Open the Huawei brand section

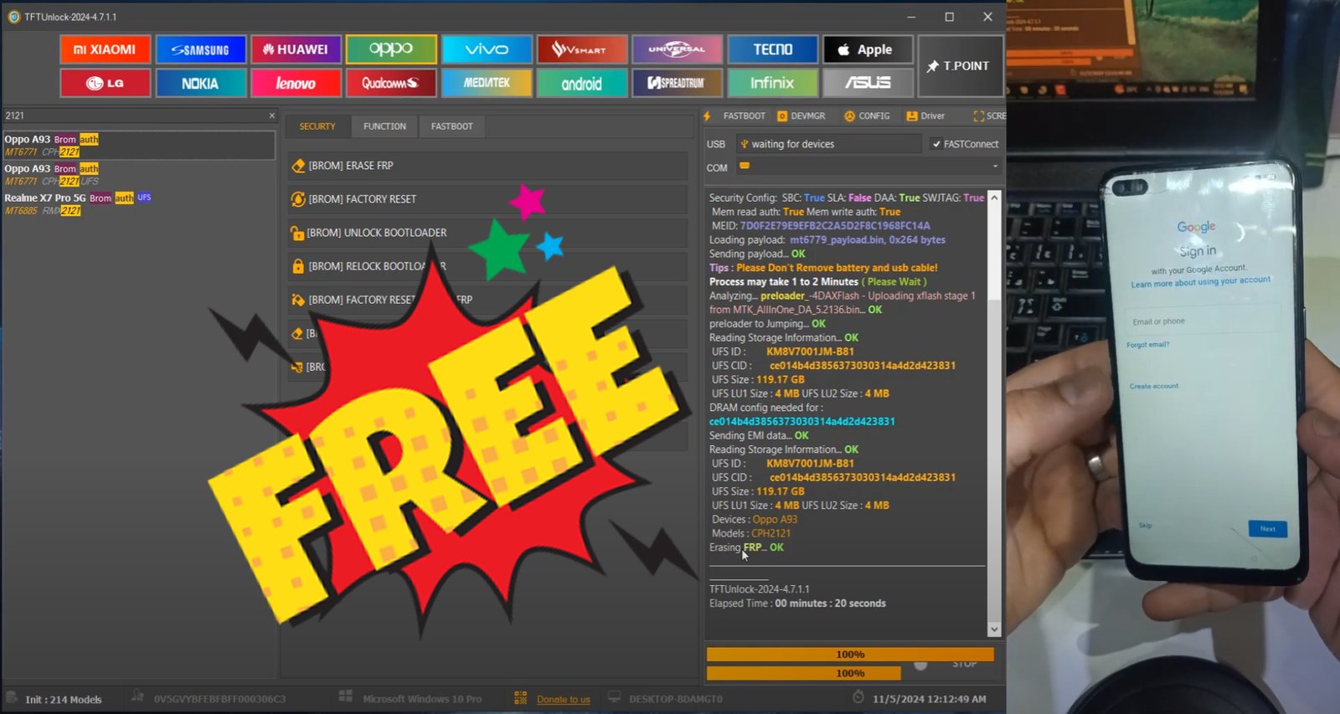(296, 49)
